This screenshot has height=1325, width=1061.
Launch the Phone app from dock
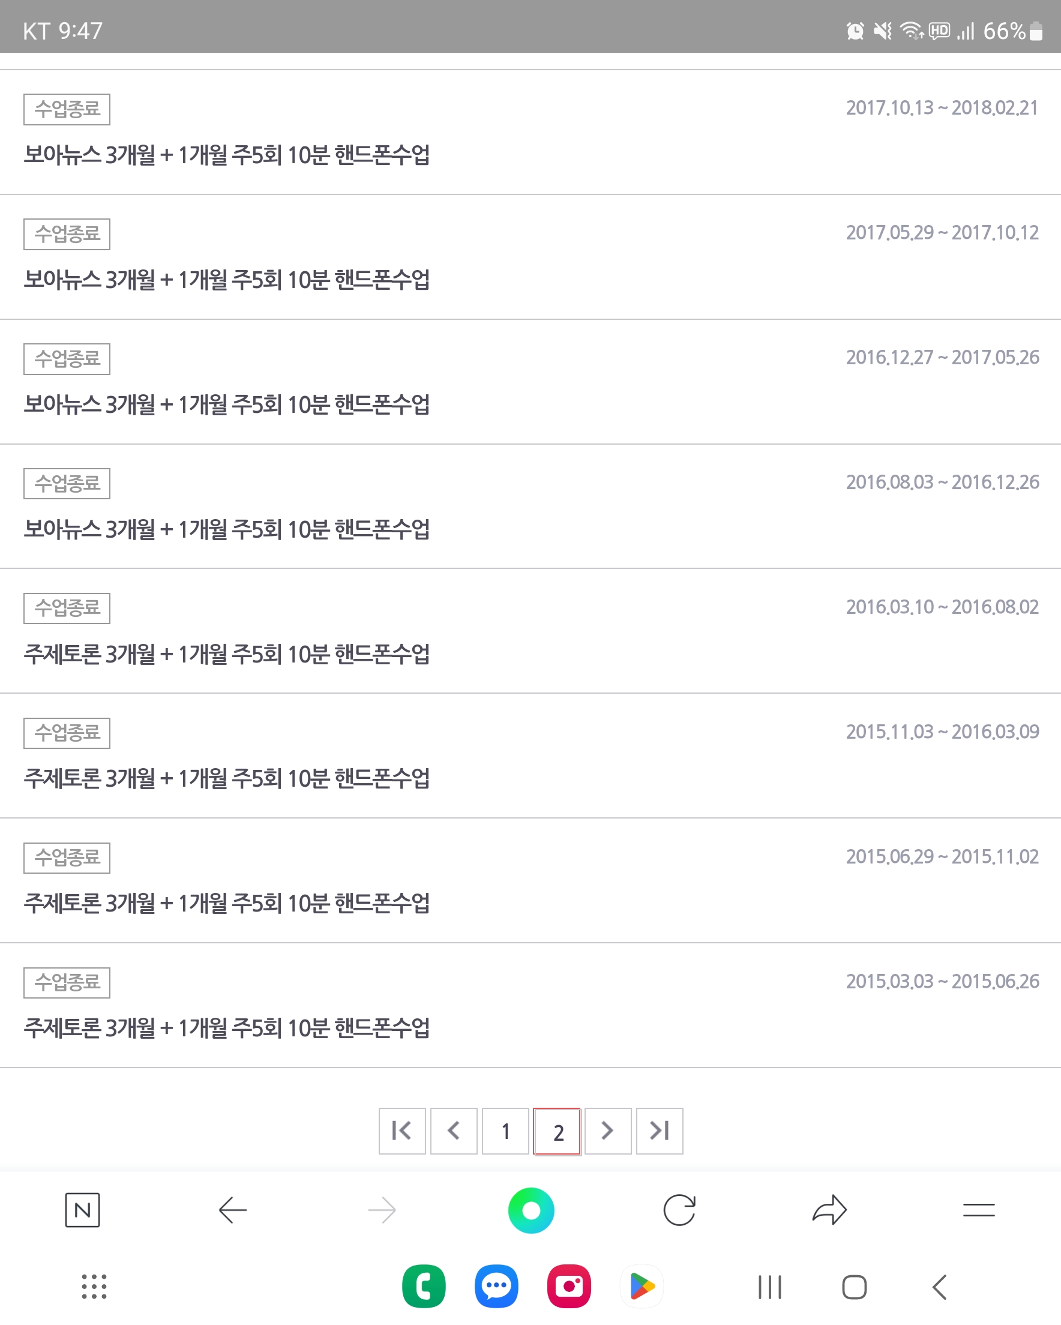424,1286
